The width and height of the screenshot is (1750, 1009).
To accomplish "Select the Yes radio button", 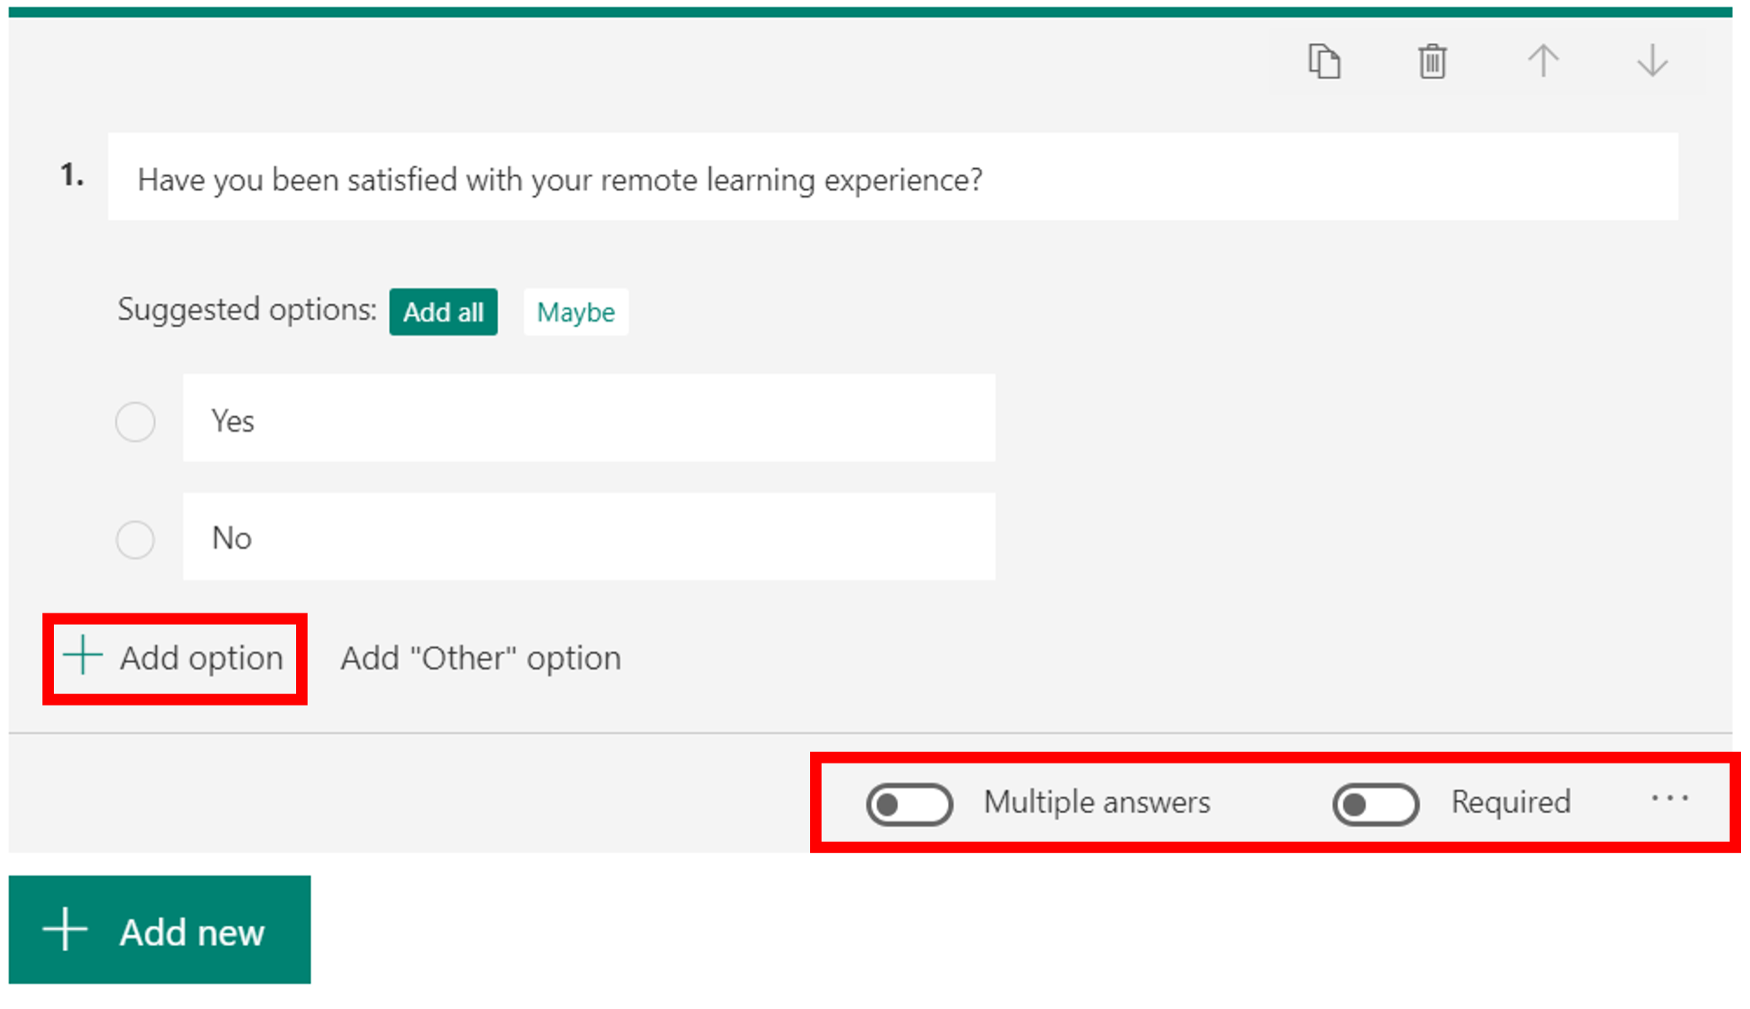I will click(135, 422).
